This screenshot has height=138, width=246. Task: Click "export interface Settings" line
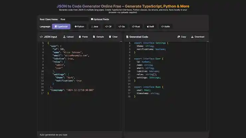pyautogui.click(x=151, y=43)
